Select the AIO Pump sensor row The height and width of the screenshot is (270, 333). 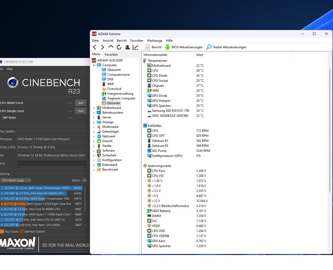[179, 151]
